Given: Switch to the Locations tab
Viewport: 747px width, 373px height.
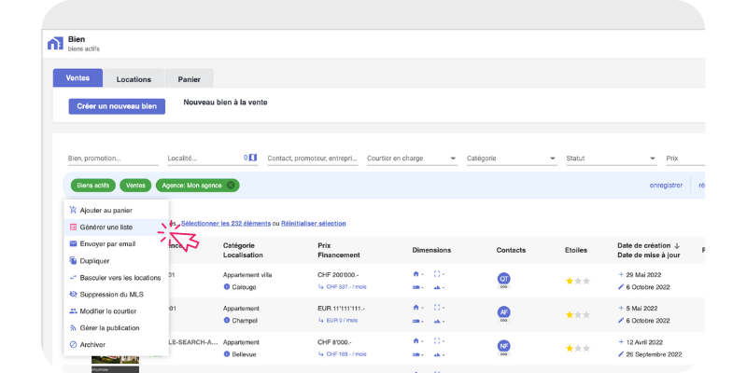Looking at the screenshot, I should coord(134,79).
